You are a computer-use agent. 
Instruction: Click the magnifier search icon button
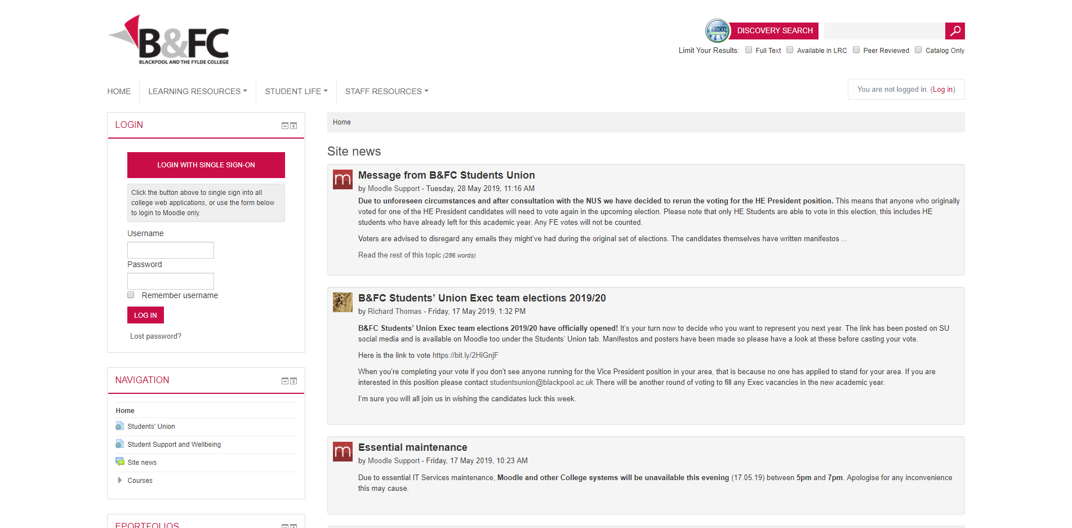pyautogui.click(x=955, y=31)
